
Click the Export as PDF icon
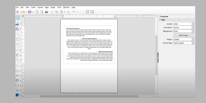point(42,12)
